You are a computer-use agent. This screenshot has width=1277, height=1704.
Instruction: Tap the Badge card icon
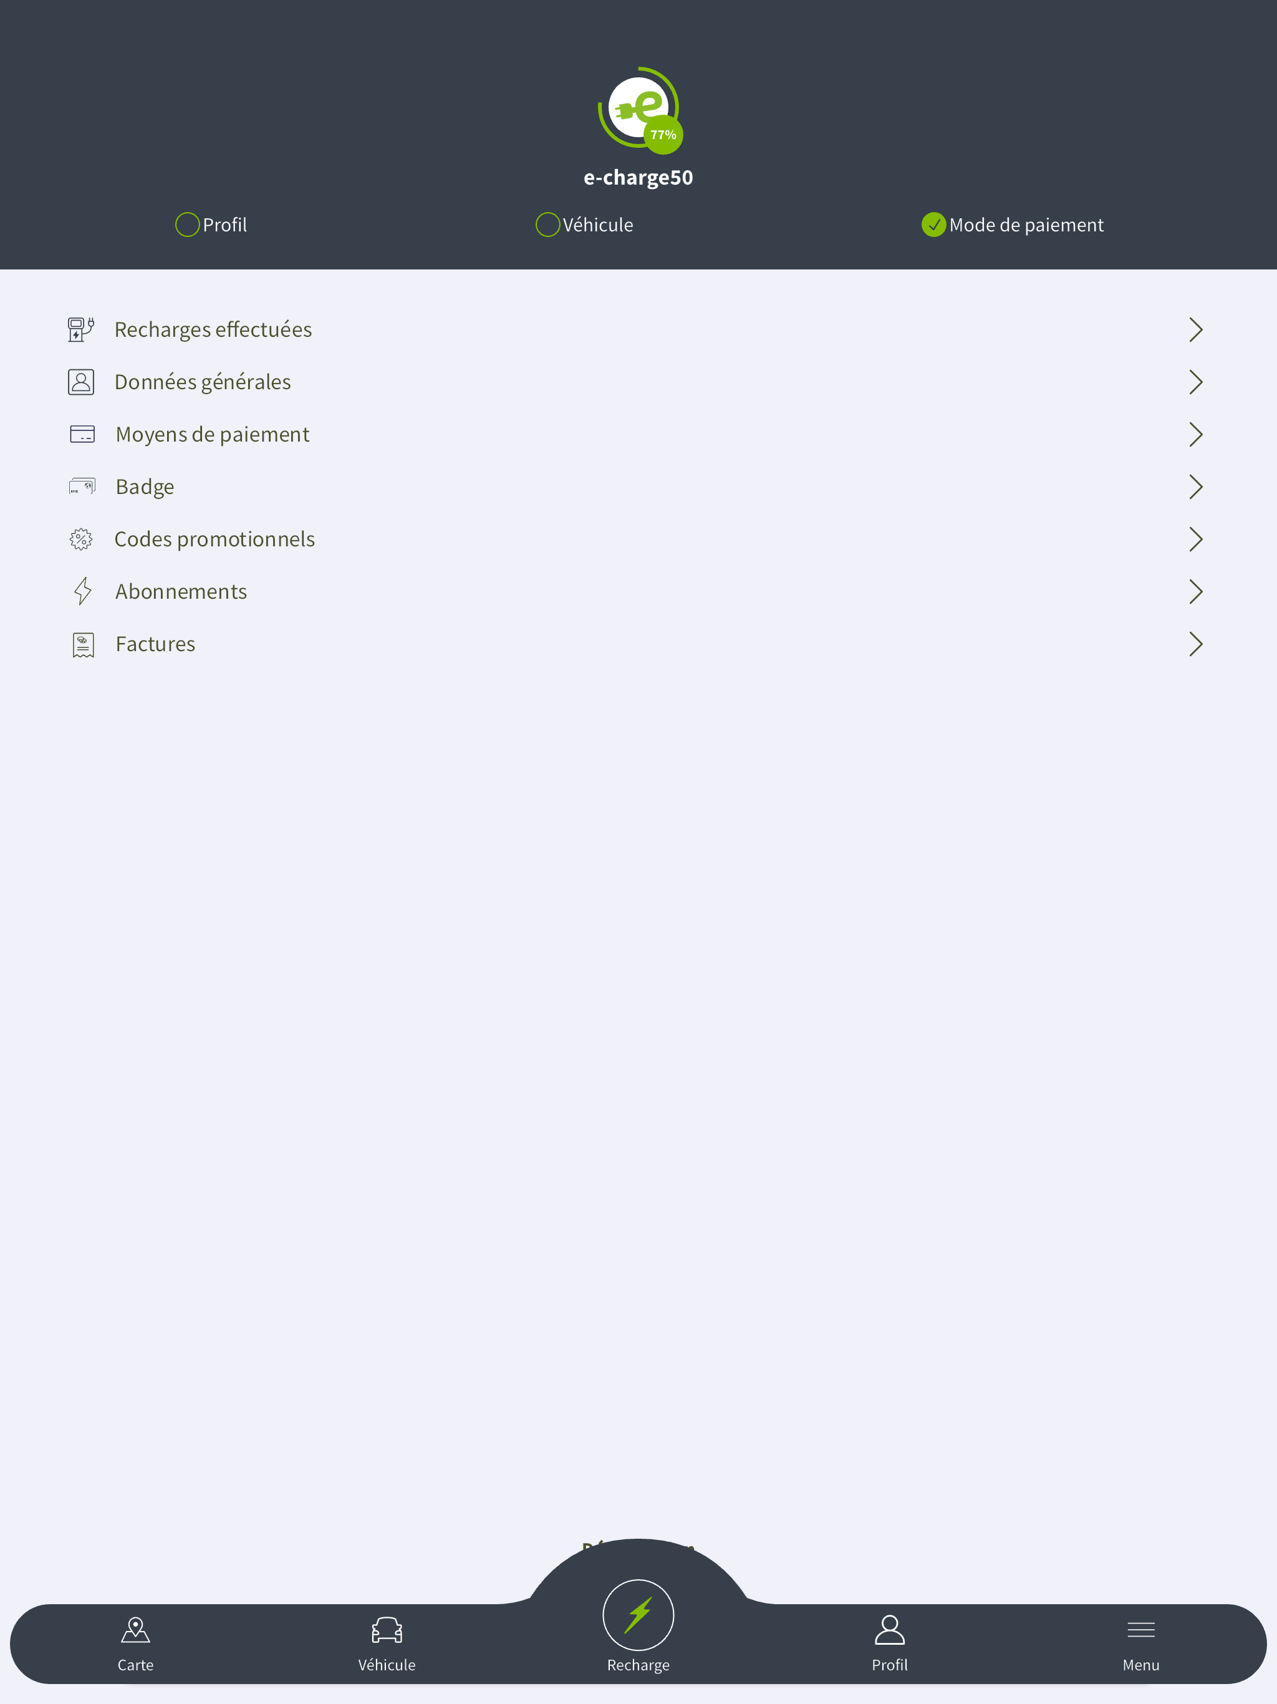[x=82, y=487]
